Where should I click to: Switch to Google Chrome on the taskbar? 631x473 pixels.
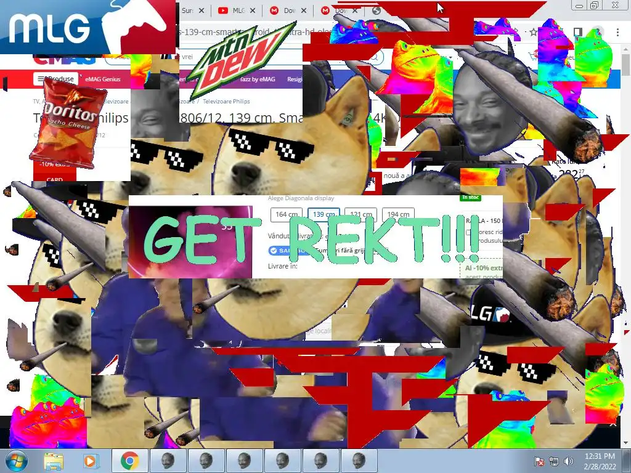coord(129,461)
